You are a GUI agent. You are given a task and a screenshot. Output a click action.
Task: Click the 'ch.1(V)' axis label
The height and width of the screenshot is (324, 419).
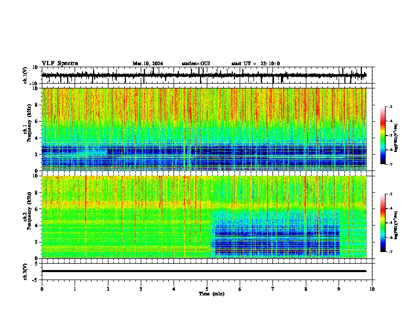pyautogui.click(x=25, y=75)
